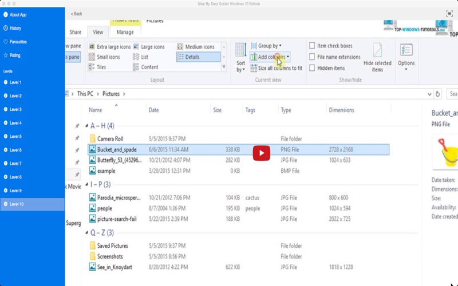Screen dimensions: 458x286
Task: Open the Sort by dropdown
Action: pos(240,58)
